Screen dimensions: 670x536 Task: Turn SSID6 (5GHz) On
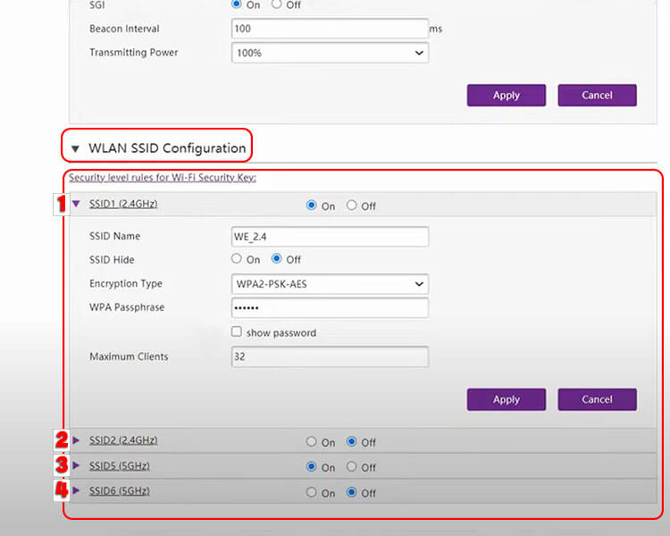click(312, 492)
